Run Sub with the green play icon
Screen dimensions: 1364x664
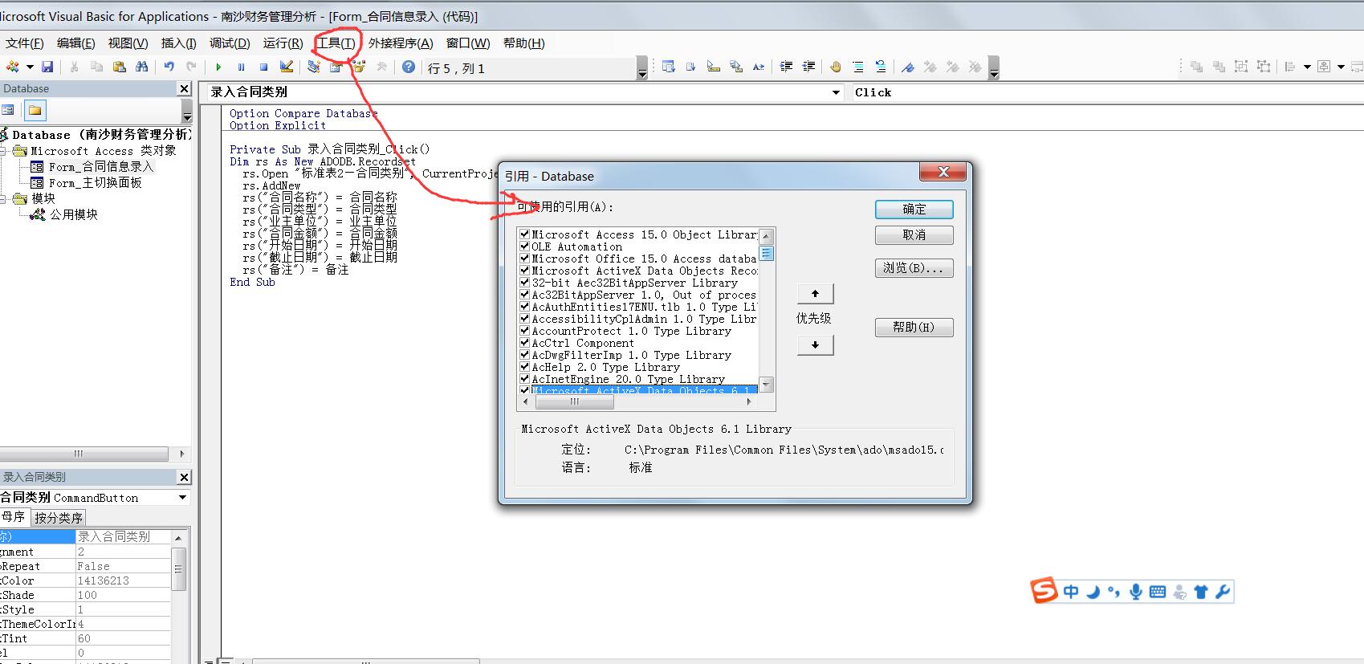(x=218, y=67)
